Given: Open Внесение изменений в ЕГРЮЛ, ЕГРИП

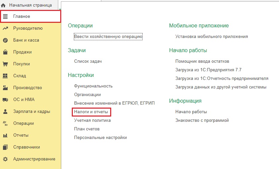Looking at the screenshot, I should pyautogui.click(x=115, y=103).
